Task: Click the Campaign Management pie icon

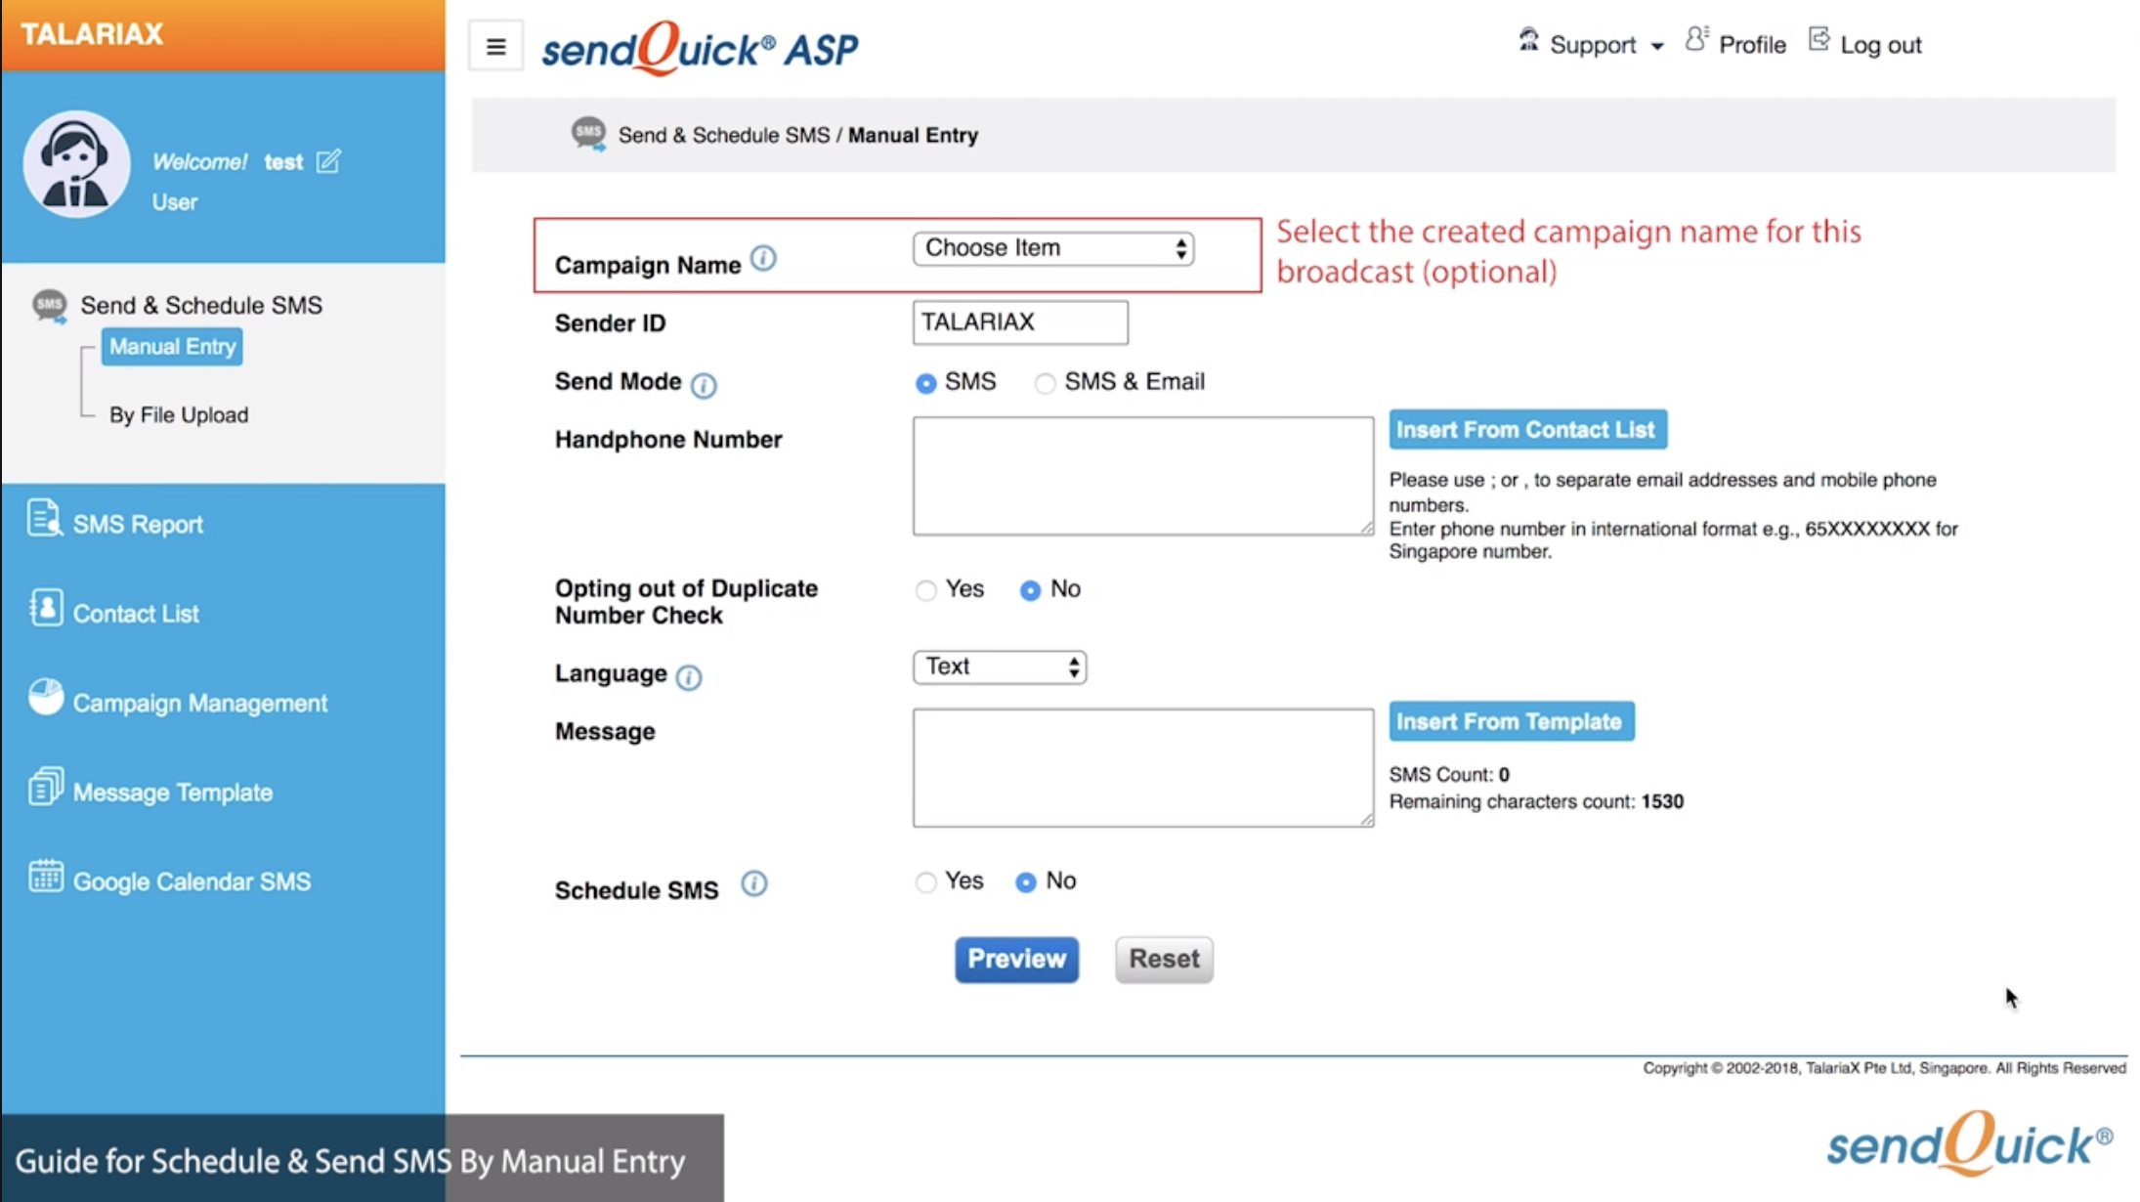Action: coord(45,698)
